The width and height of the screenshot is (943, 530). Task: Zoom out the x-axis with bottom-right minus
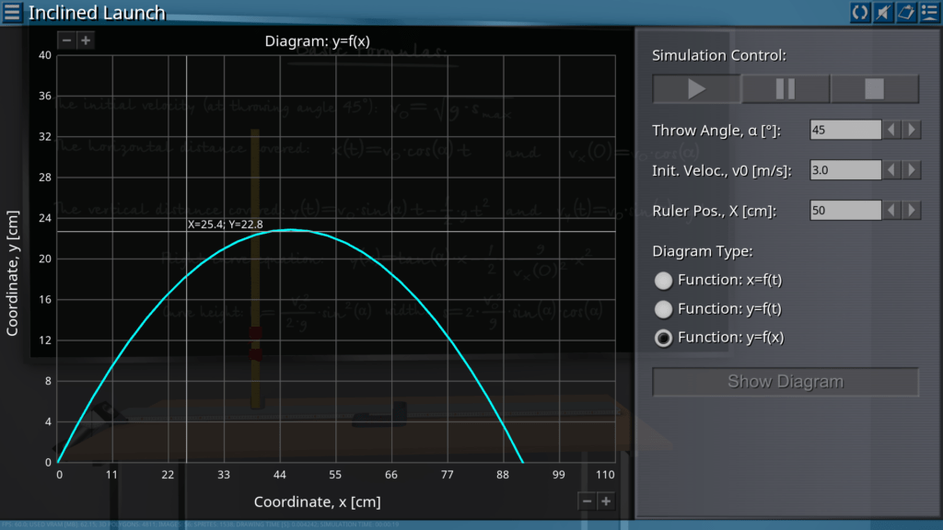coord(587,501)
